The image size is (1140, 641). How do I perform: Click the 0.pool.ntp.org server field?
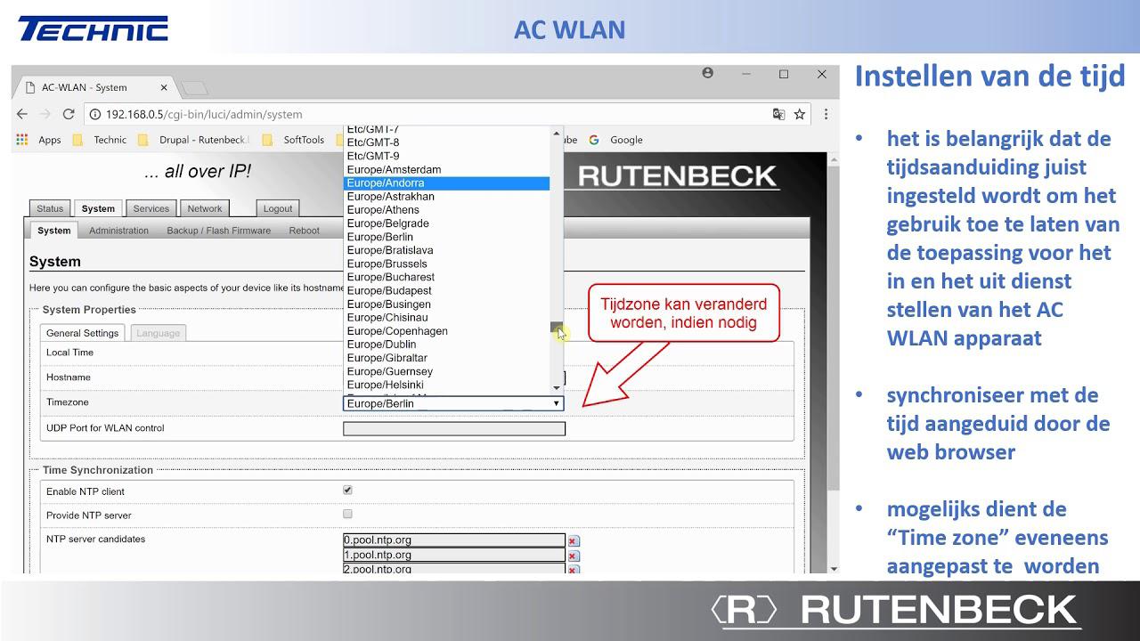coord(454,540)
